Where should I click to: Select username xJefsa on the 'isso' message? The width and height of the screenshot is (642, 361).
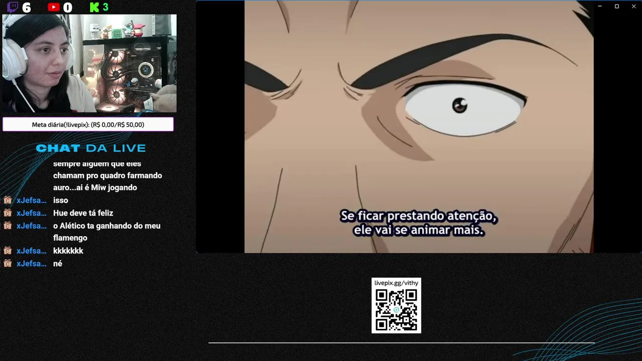click(x=32, y=200)
